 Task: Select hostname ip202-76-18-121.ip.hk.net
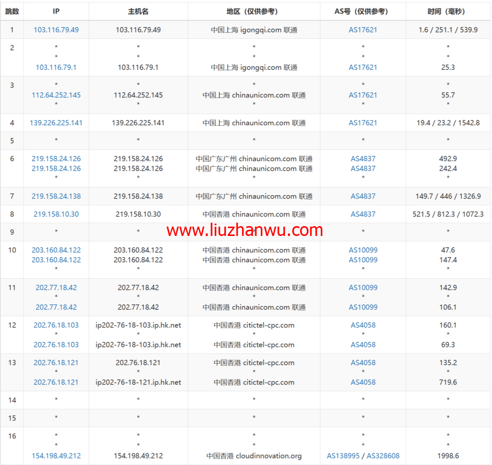[138, 382]
